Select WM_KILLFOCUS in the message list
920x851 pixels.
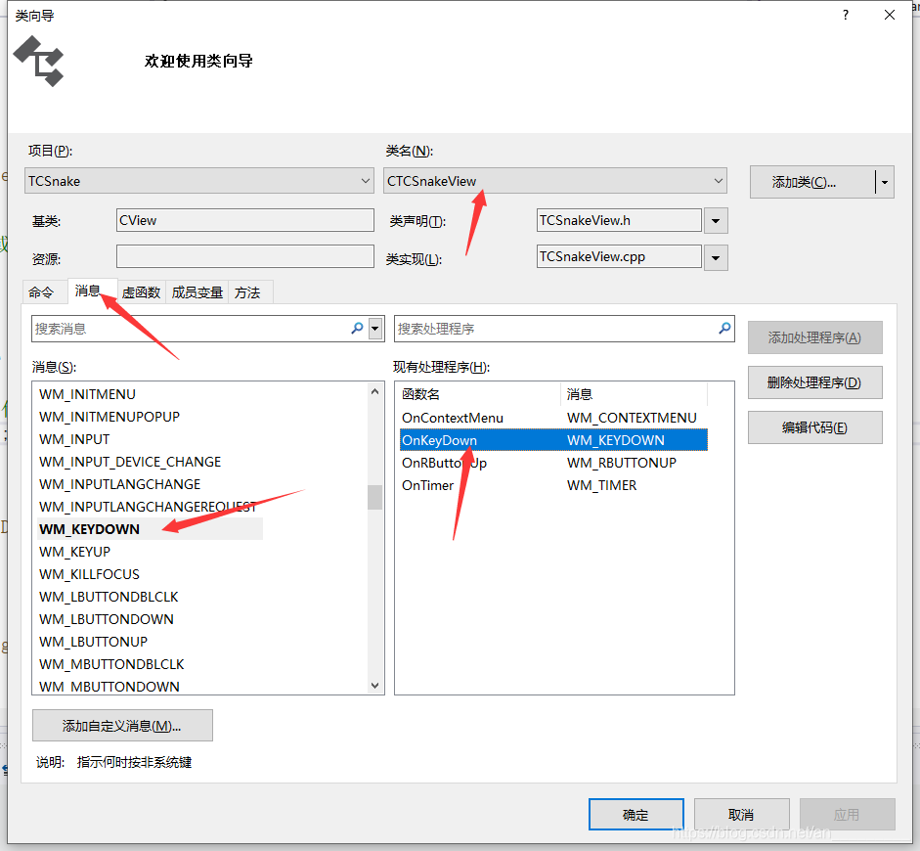pos(89,574)
